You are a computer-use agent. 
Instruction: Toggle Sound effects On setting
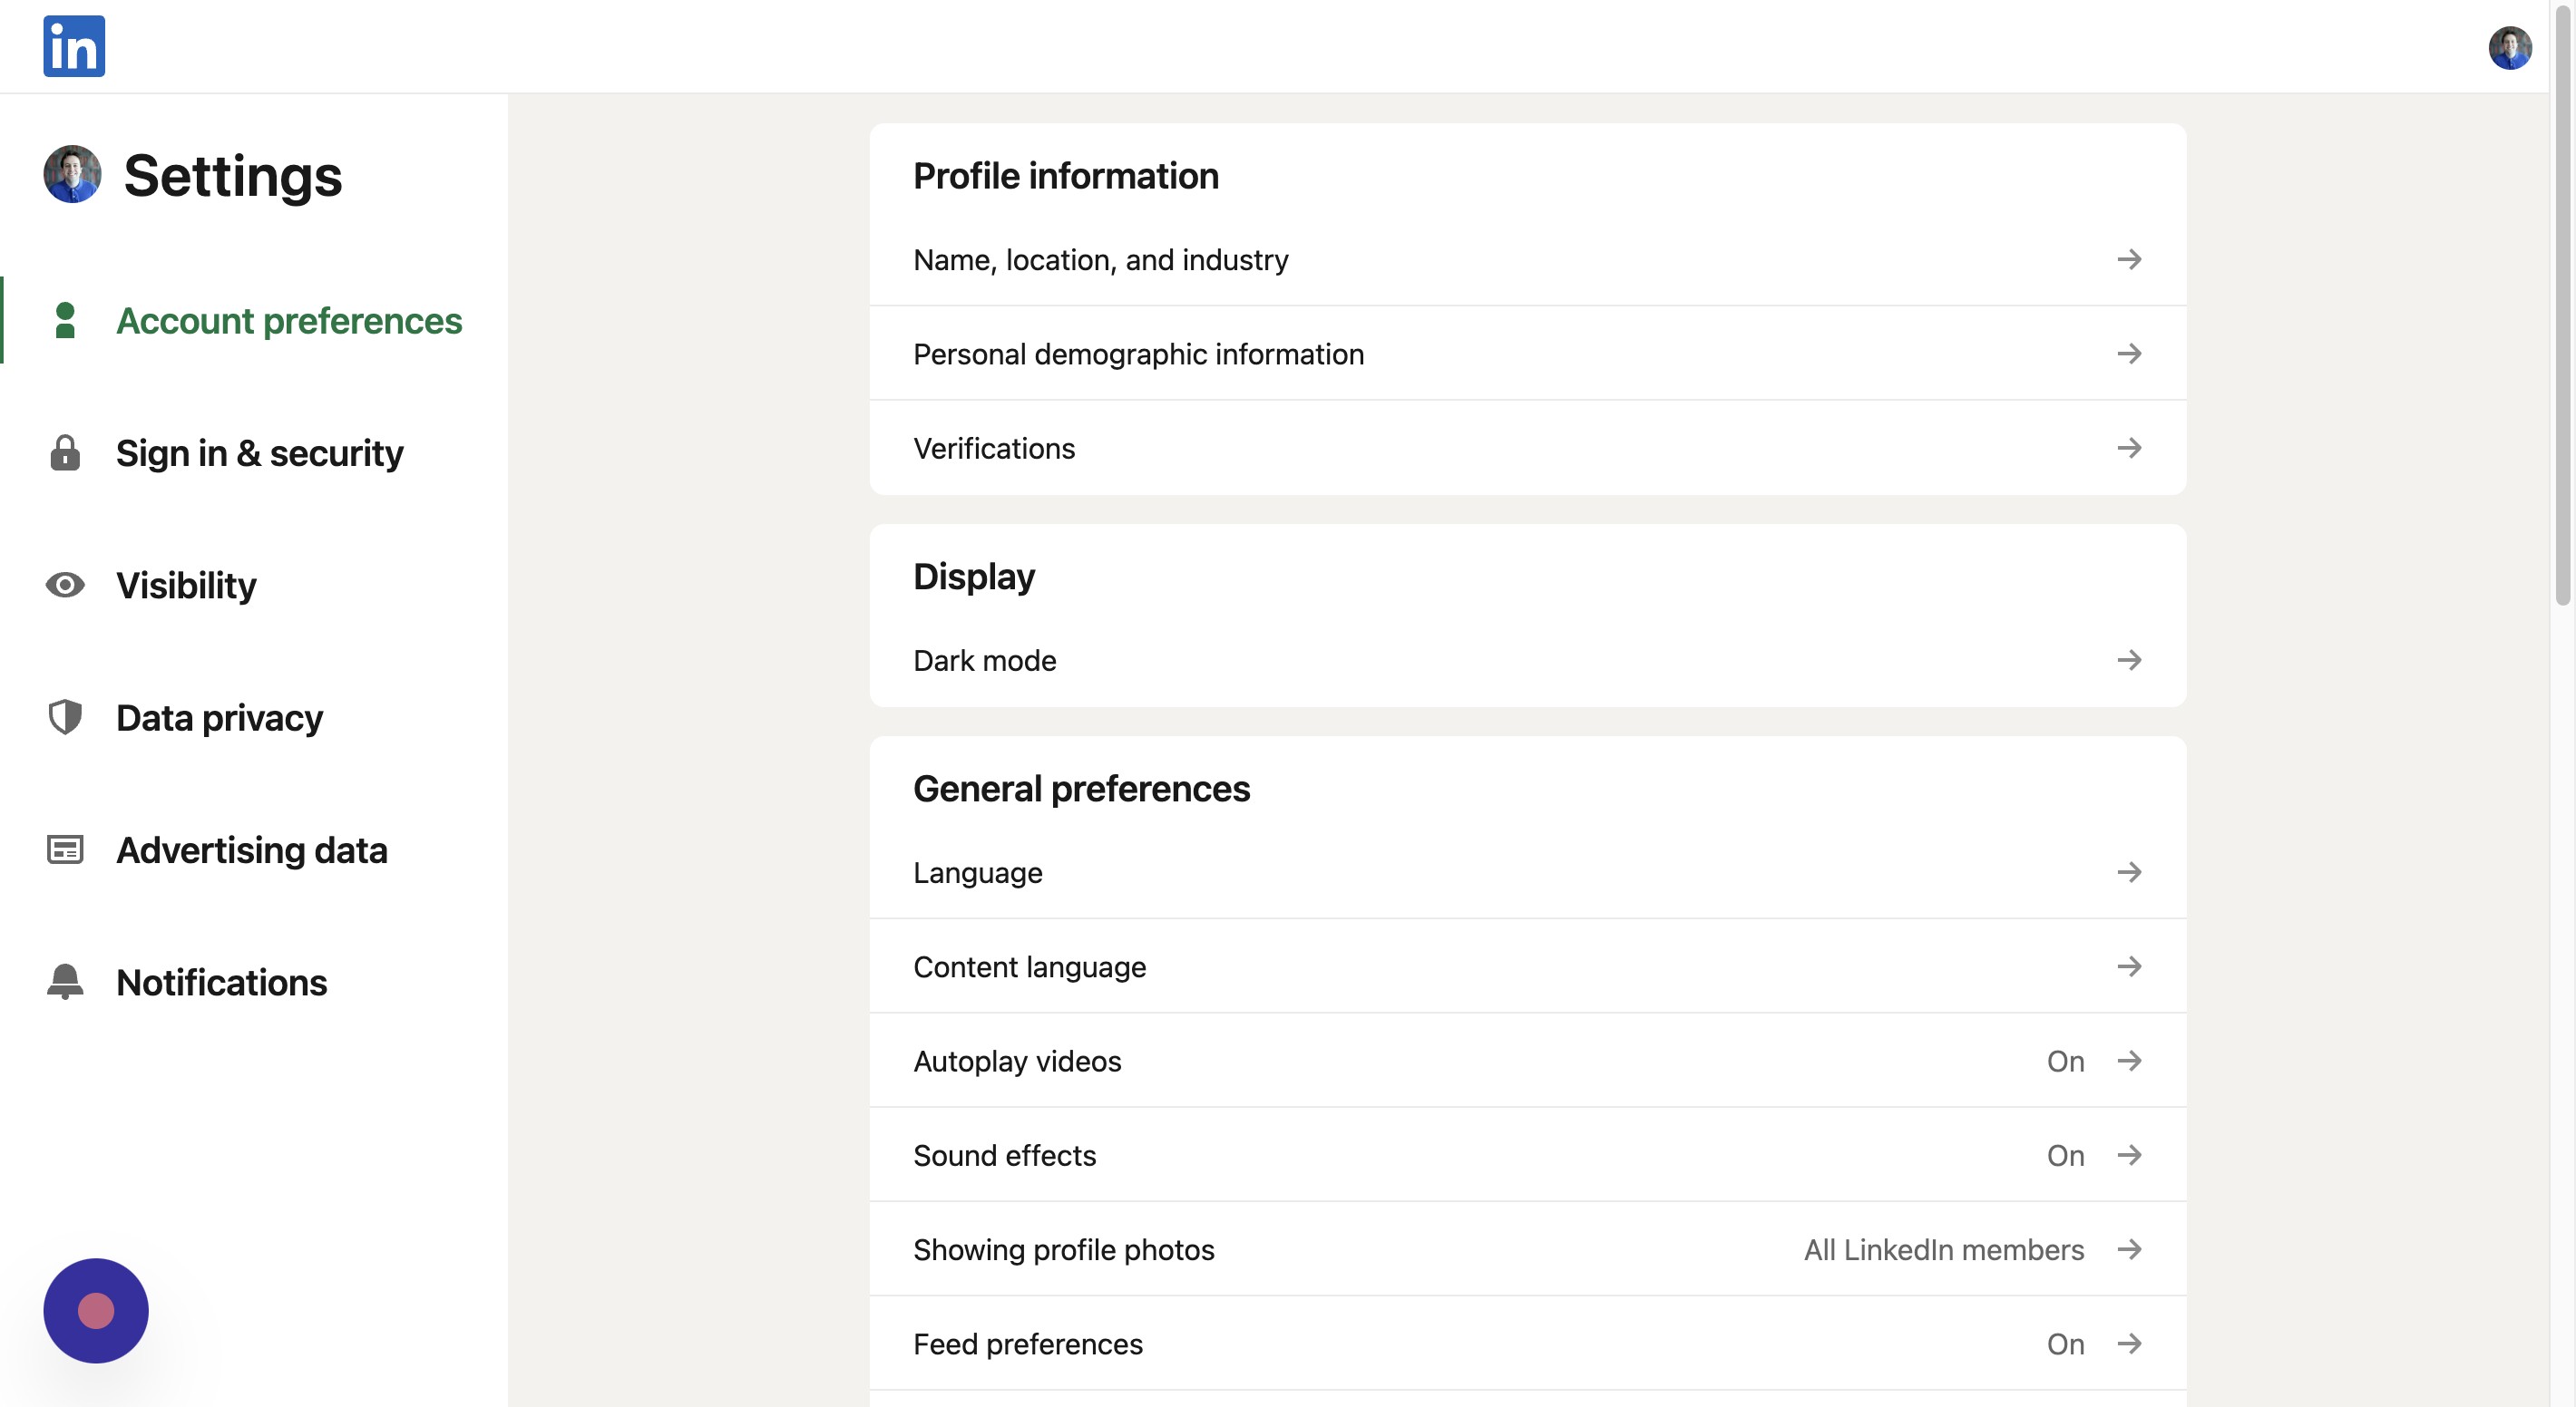(x=2065, y=1155)
